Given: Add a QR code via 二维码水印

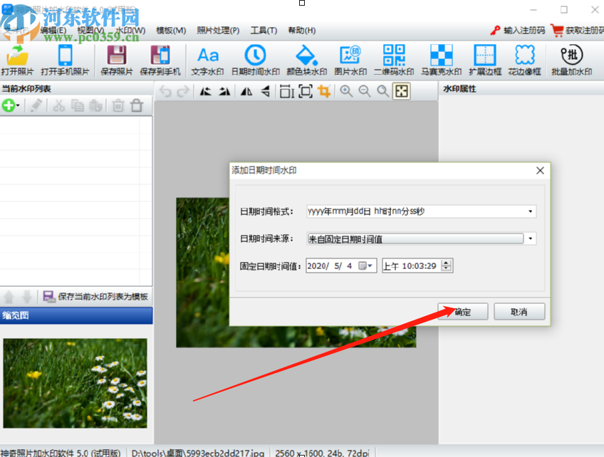Looking at the screenshot, I should click(x=394, y=60).
